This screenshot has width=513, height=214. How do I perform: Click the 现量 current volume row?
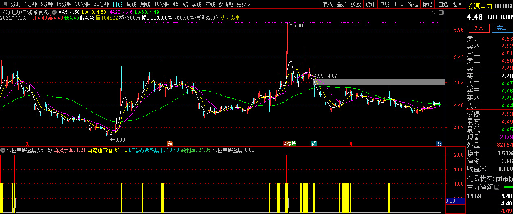click(x=489, y=137)
